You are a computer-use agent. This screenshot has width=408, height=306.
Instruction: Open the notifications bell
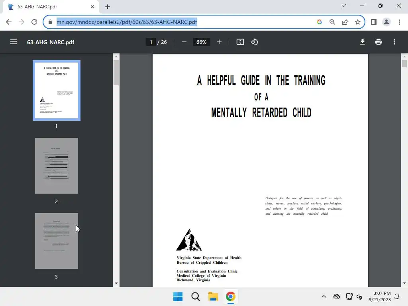click(x=397, y=296)
